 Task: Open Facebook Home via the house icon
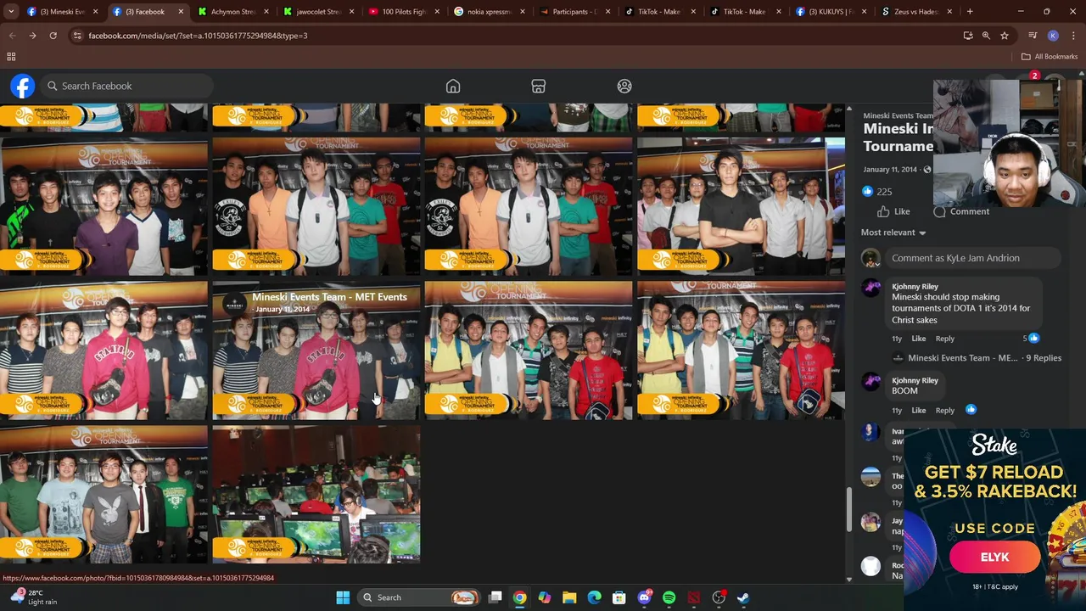pos(453,87)
